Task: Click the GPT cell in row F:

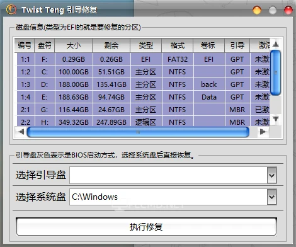Action: 237,59
